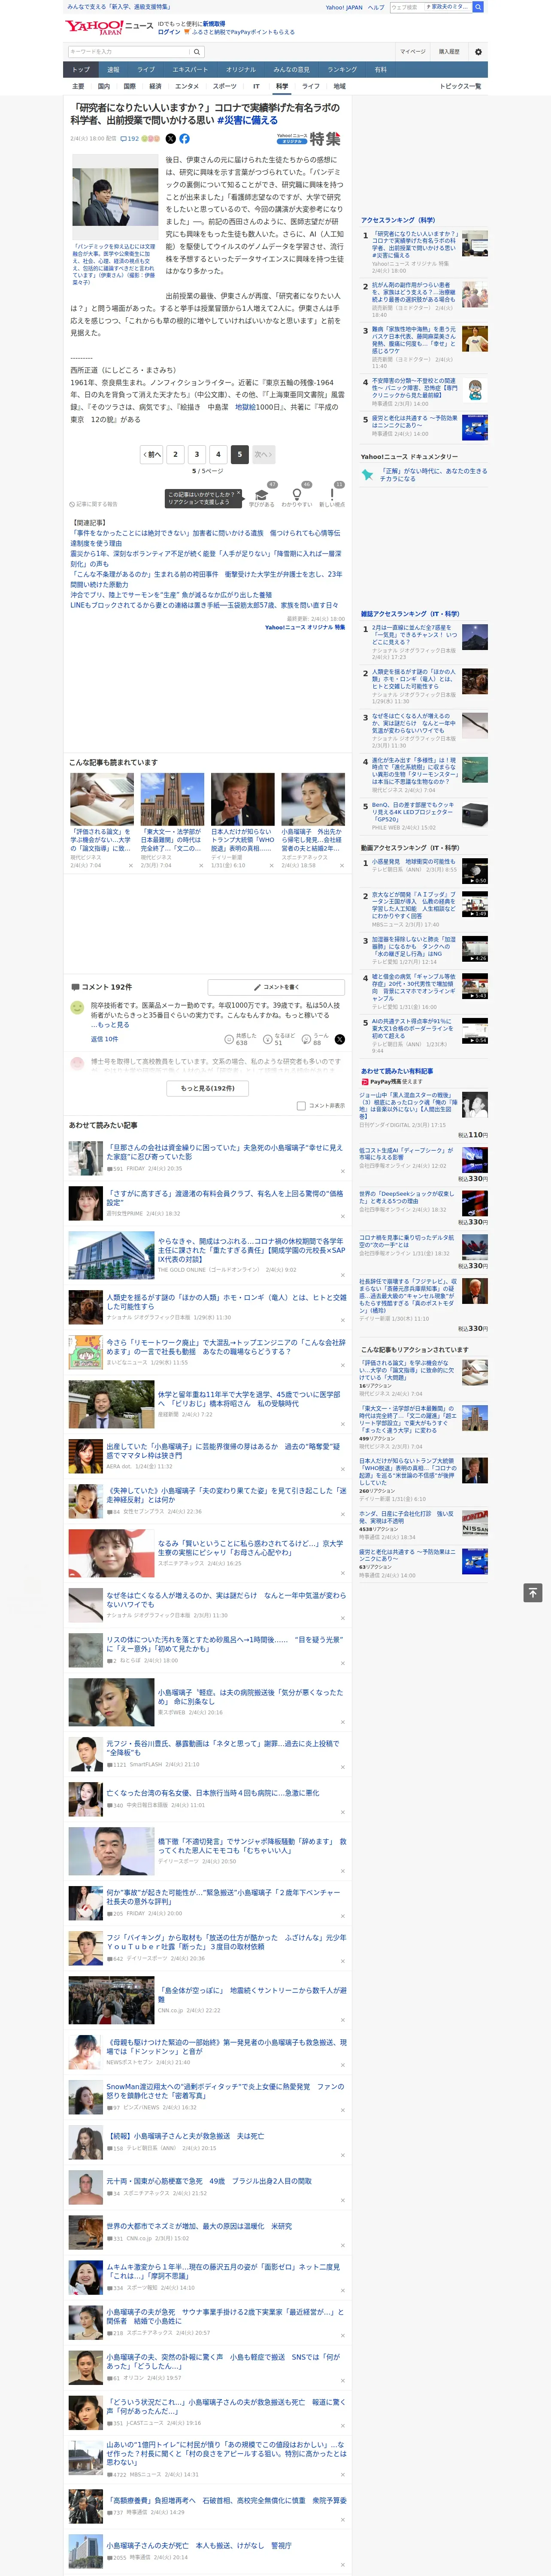Share the article on Facebook

pyautogui.click(x=184, y=139)
